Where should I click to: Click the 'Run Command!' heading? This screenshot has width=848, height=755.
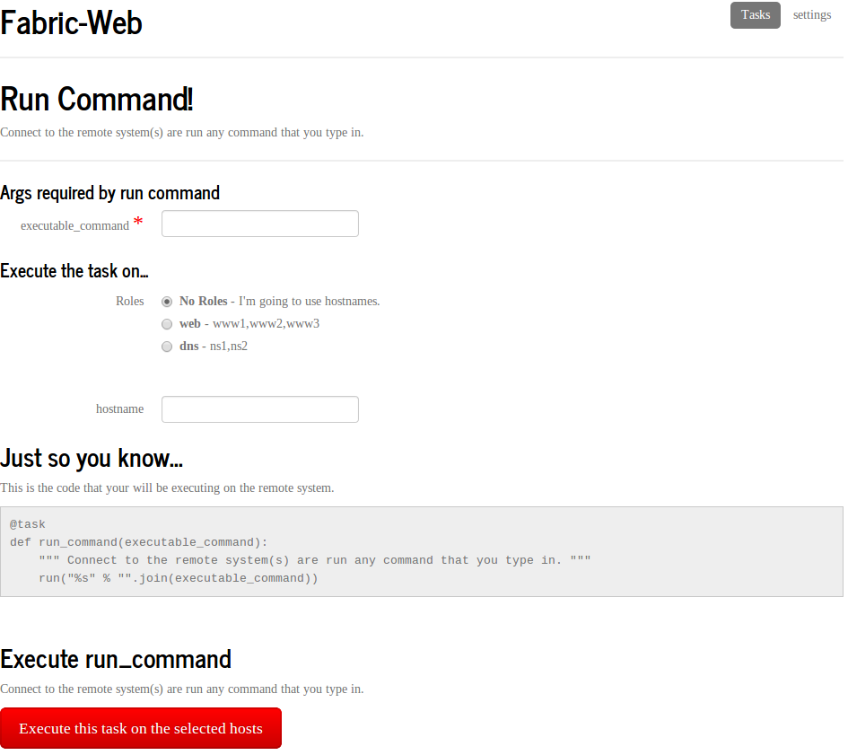[x=96, y=99]
